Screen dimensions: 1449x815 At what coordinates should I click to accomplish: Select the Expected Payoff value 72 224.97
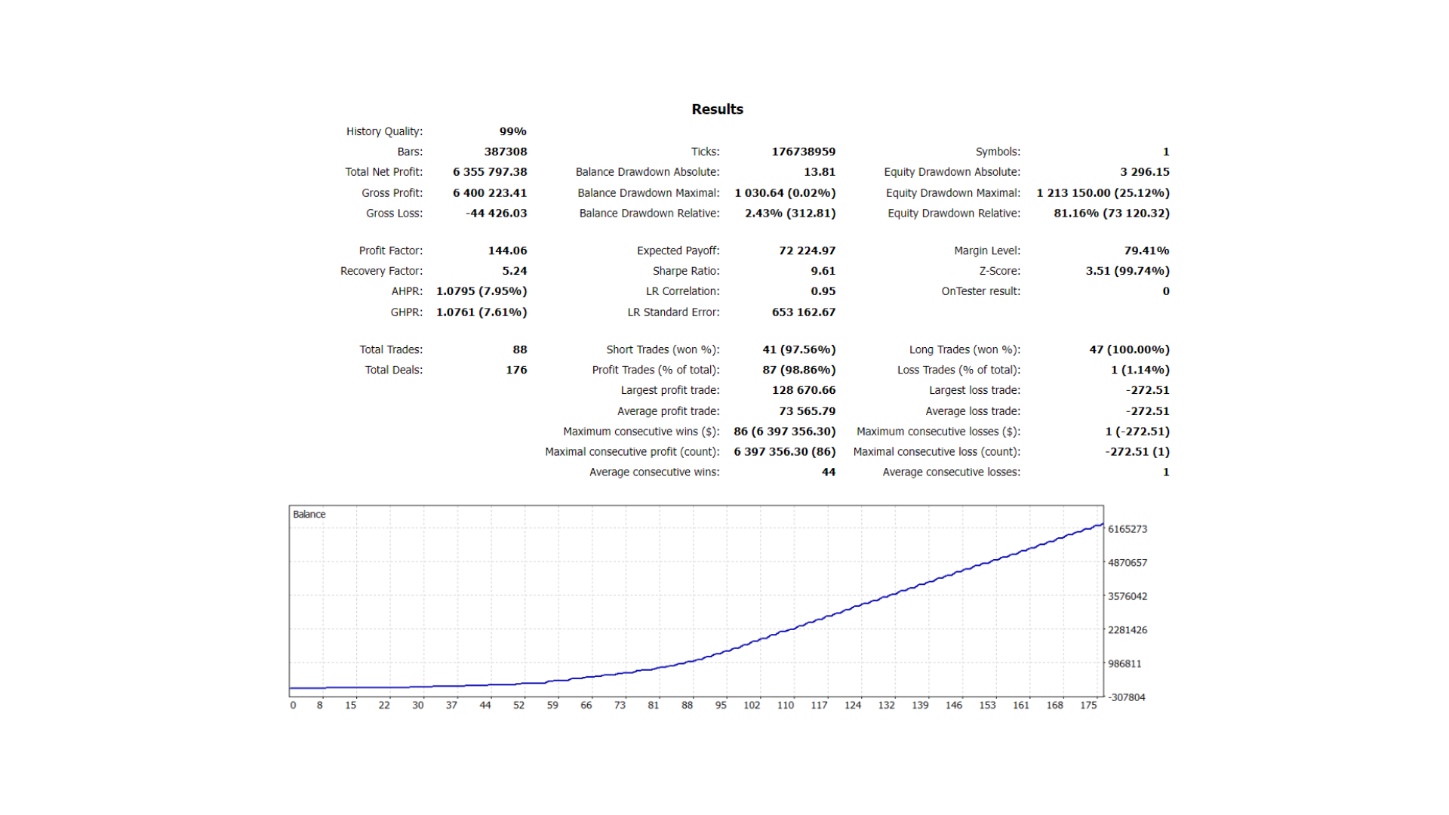tap(807, 250)
